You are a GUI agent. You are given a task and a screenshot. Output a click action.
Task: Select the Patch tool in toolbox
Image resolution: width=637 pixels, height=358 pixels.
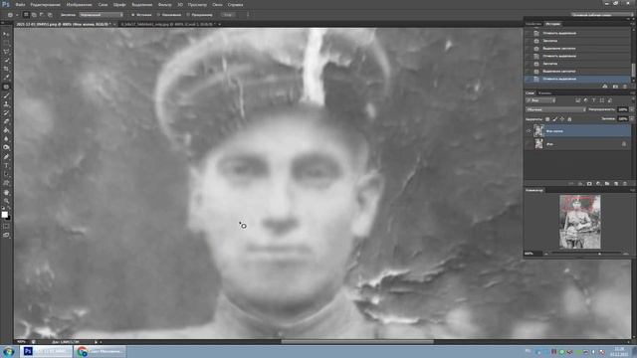pyautogui.click(x=6, y=87)
